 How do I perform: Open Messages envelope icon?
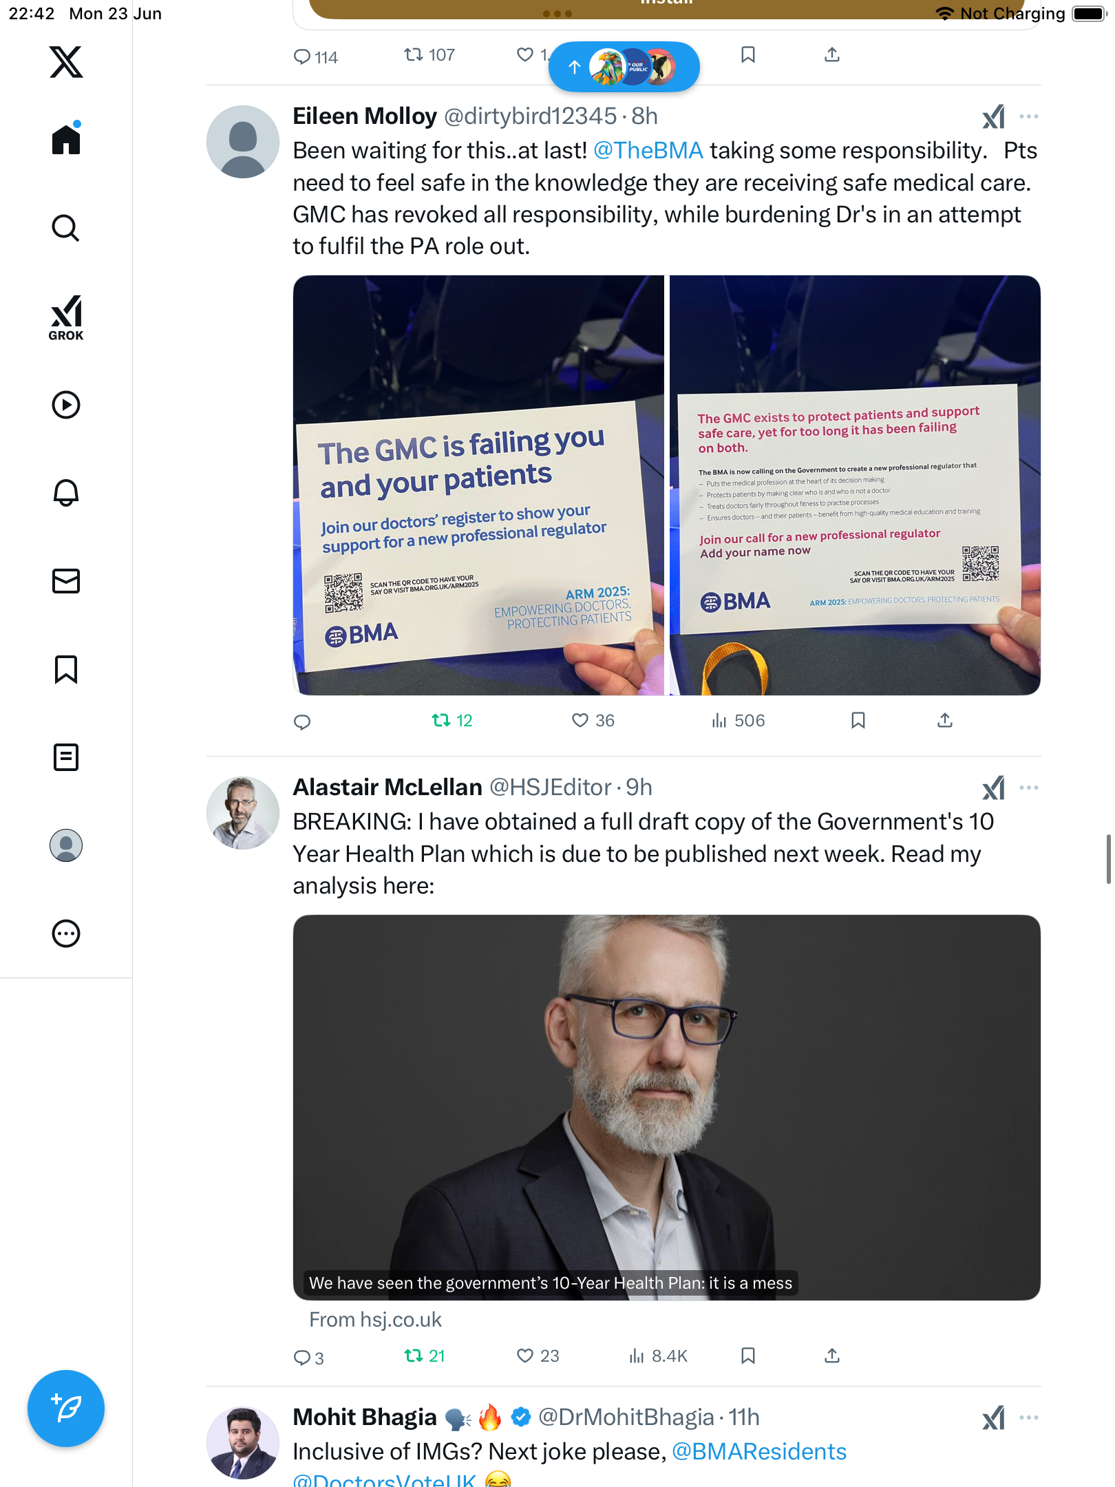(66, 581)
